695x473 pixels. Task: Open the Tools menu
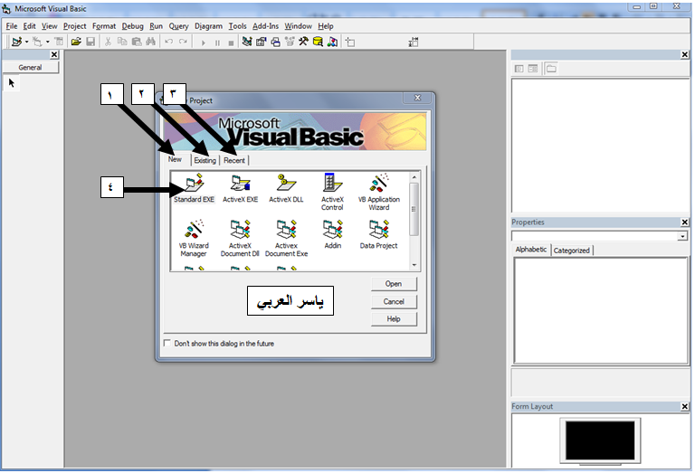(x=238, y=26)
